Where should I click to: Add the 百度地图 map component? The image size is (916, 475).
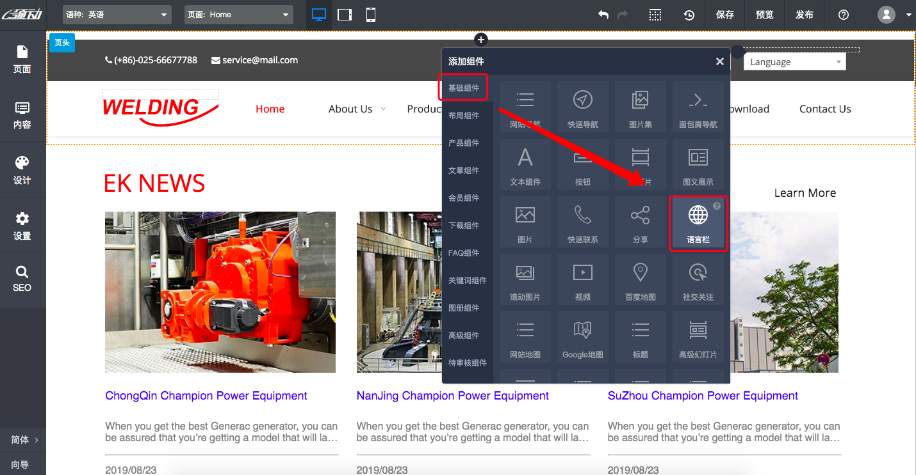(640, 279)
